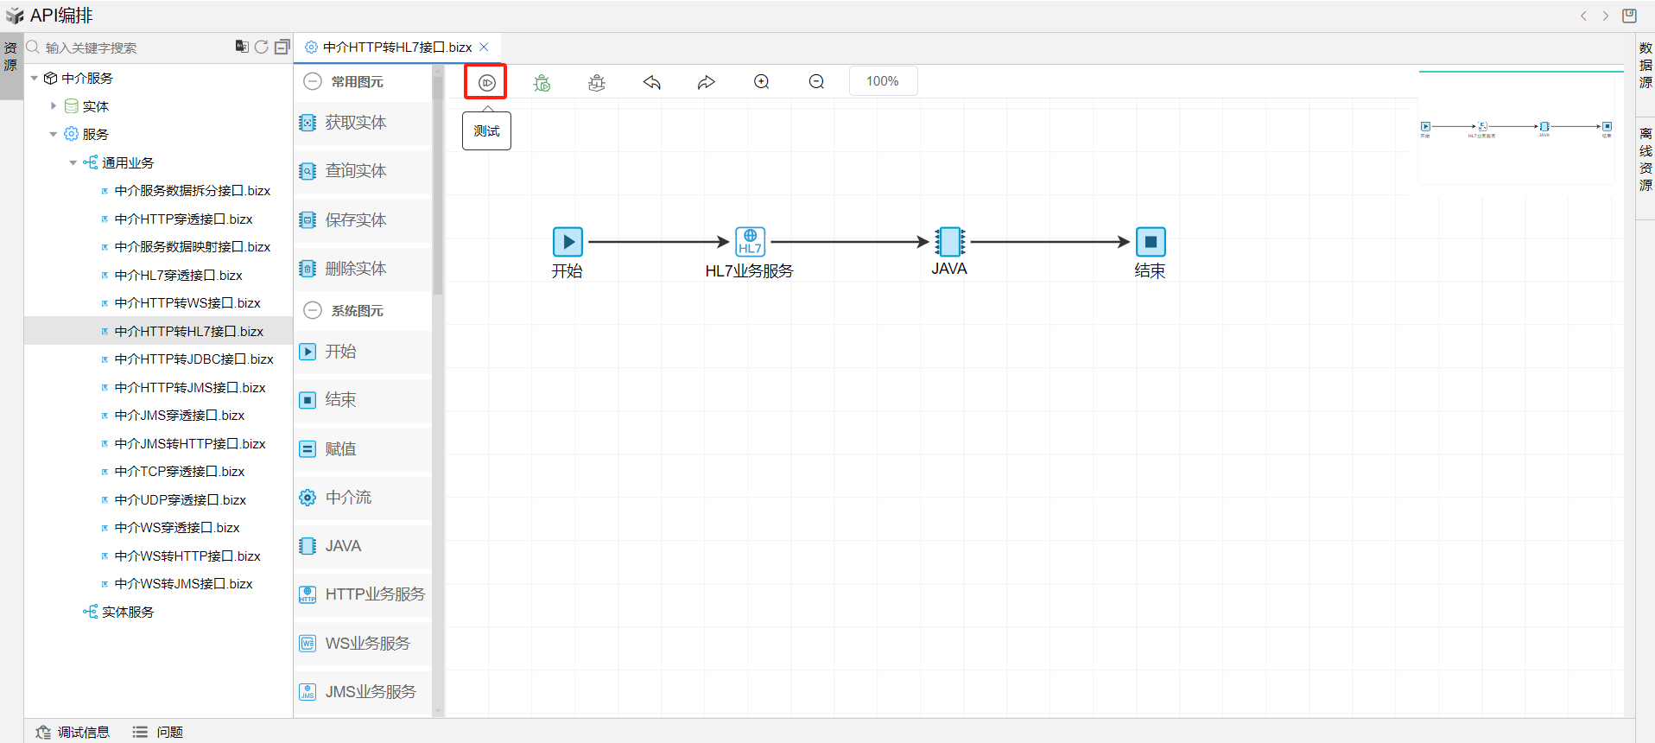The width and height of the screenshot is (1655, 743).
Task: Open the 数据源 side tab
Action: pos(1645,65)
